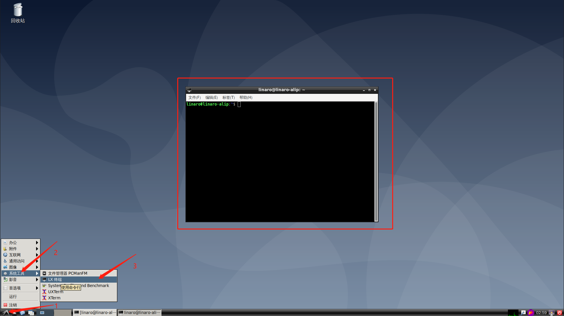Click the CPU usage monitor graph
Viewport: 564px width, 316px height.
pos(513,313)
